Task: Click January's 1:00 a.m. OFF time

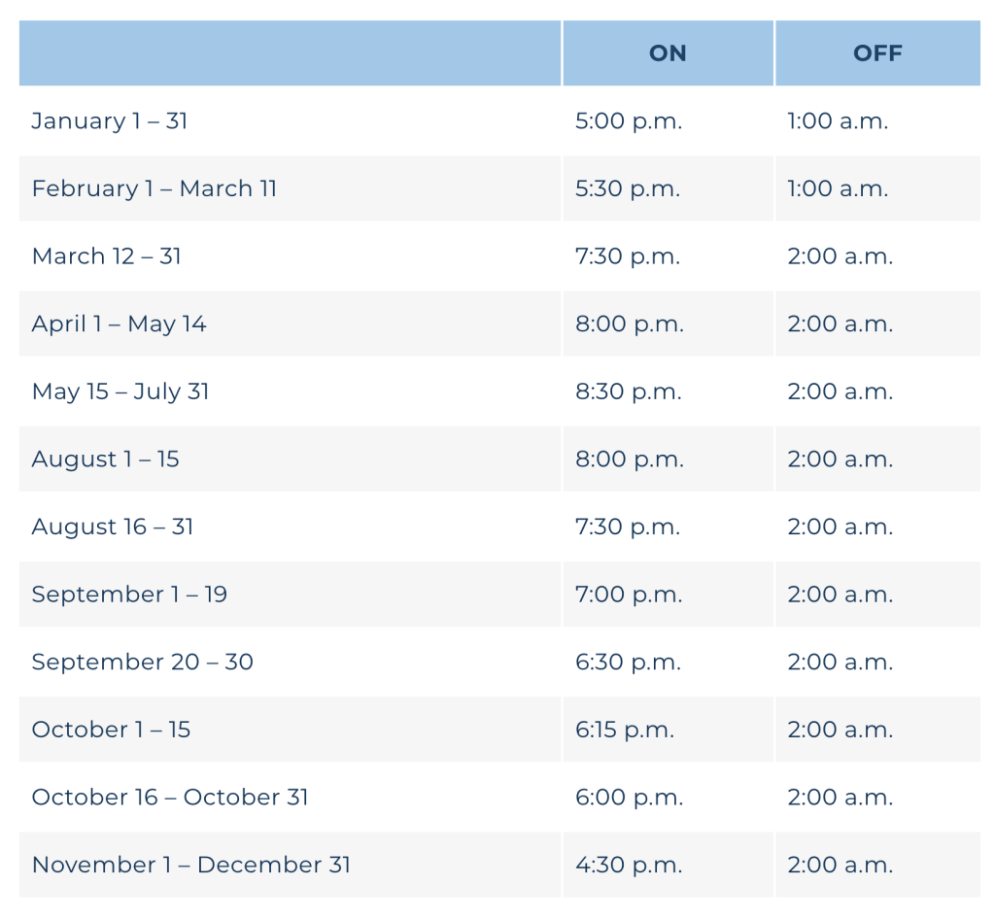Action: click(838, 120)
